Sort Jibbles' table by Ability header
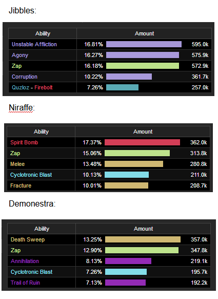Screen dimensions: 218x299 point(43,33)
